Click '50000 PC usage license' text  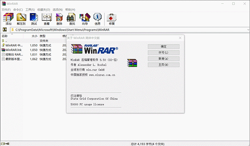tap(87, 104)
